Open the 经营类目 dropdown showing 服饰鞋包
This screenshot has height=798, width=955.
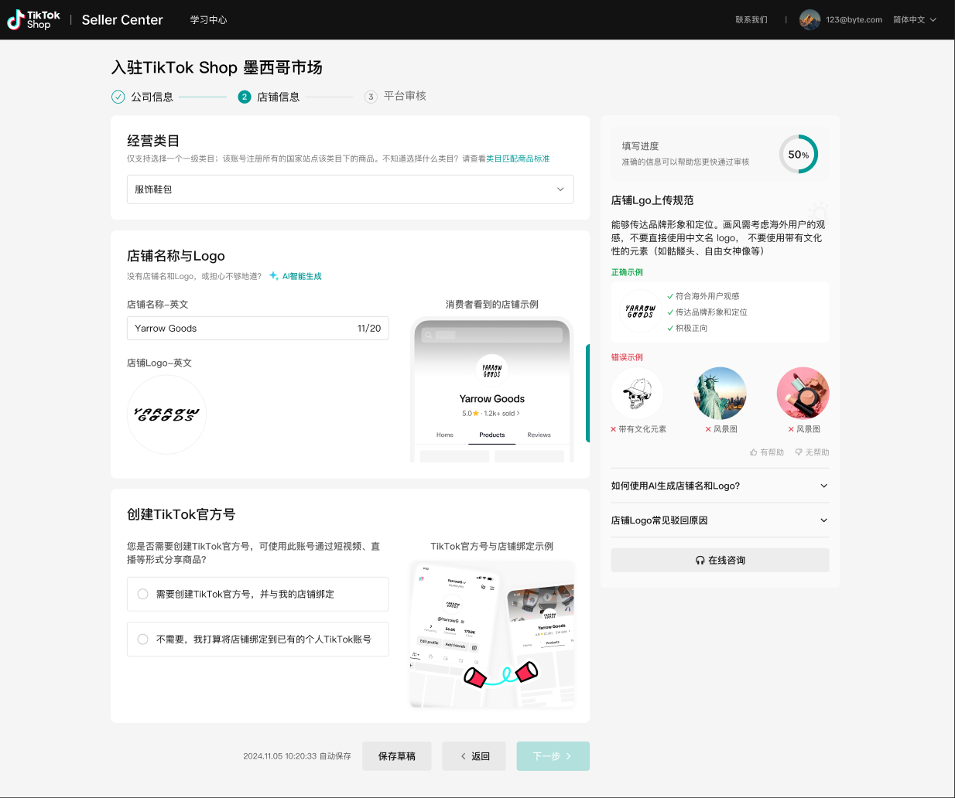point(350,189)
